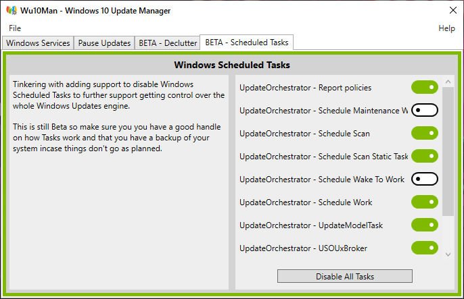Click the Windows Scheduled Tasks heading
This screenshot has width=464, height=299.
tap(232, 65)
